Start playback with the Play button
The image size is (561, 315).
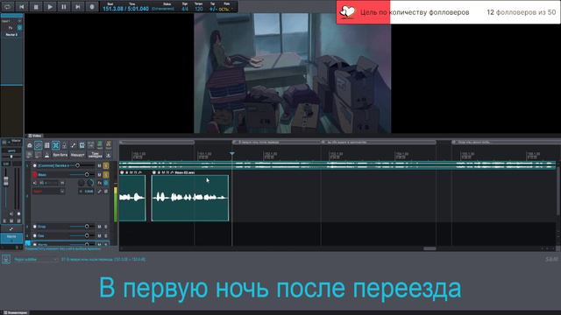pyautogui.click(x=50, y=6)
